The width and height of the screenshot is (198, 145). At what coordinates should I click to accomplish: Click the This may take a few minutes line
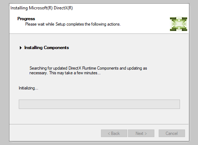(x=75, y=73)
